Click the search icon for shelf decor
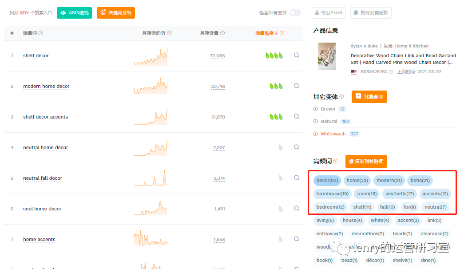 pyautogui.click(x=297, y=55)
